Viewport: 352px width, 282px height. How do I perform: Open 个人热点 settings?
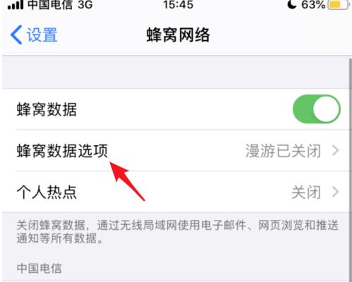pos(177,192)
